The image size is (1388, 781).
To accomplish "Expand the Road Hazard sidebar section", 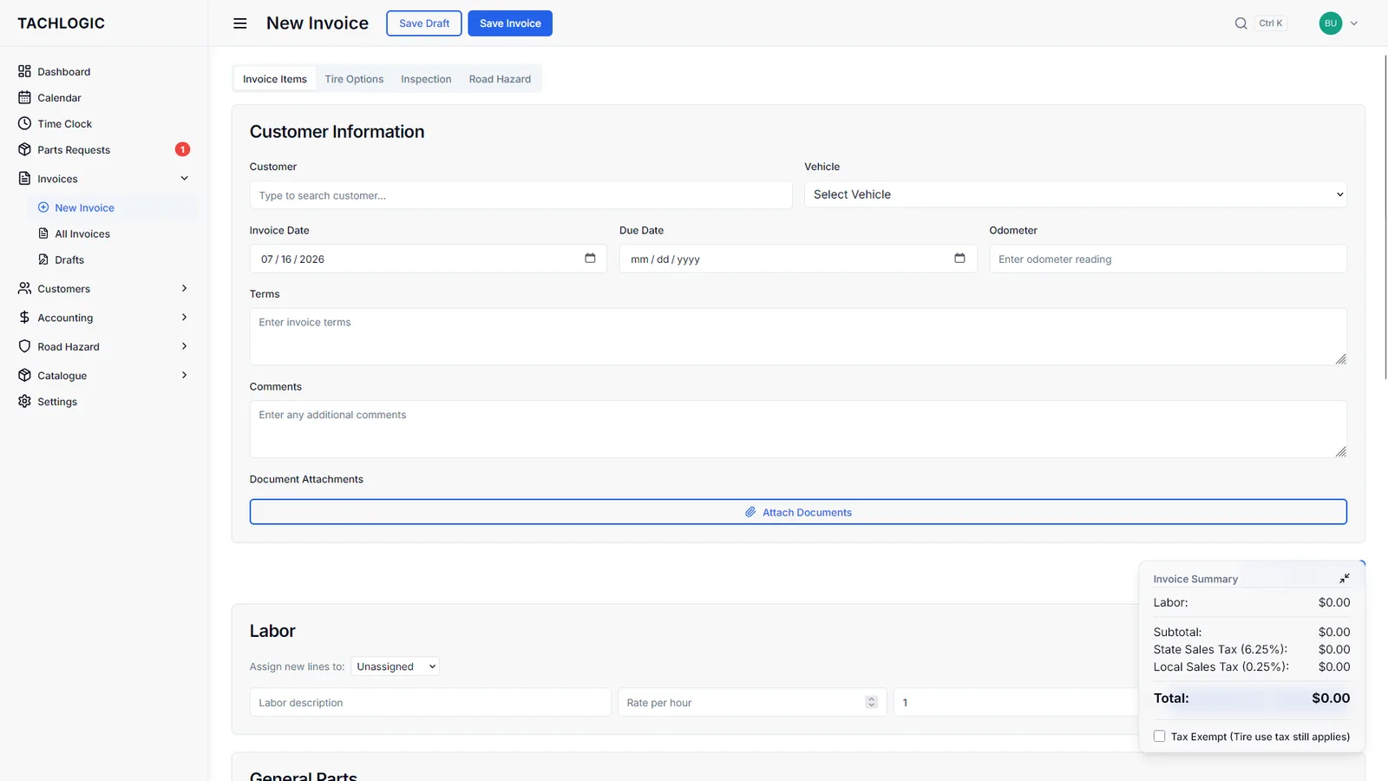I will pos(184,346).
